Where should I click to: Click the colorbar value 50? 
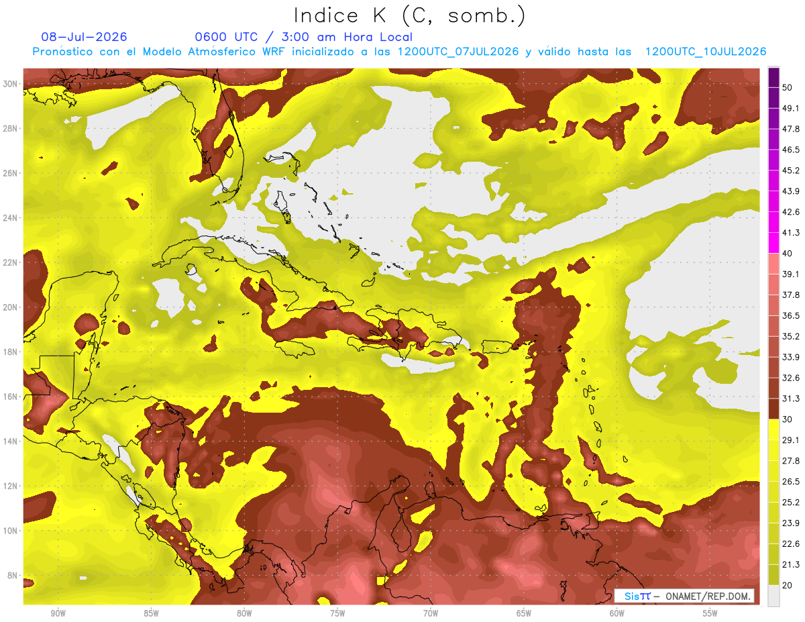[x=788, y=88]
